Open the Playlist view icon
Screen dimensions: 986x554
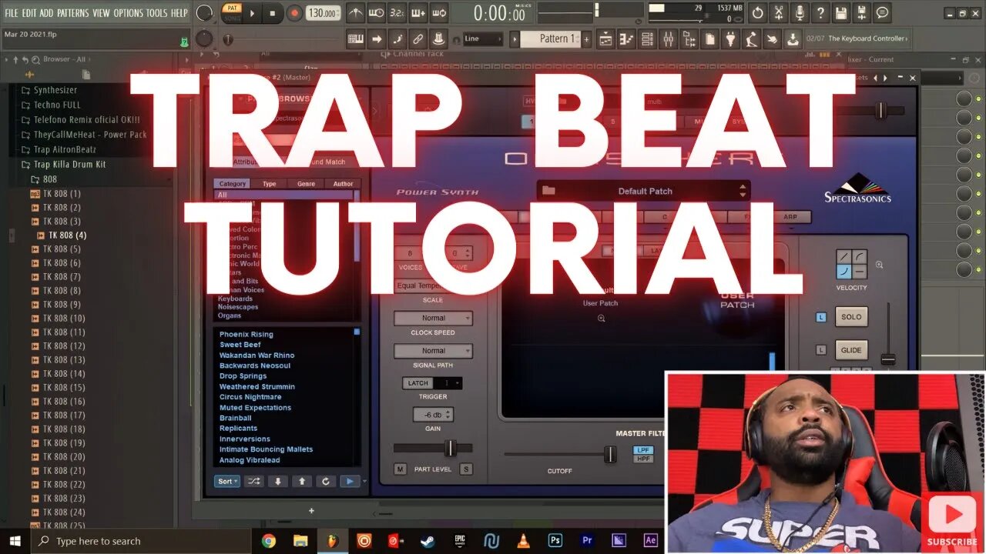point(605,38)
